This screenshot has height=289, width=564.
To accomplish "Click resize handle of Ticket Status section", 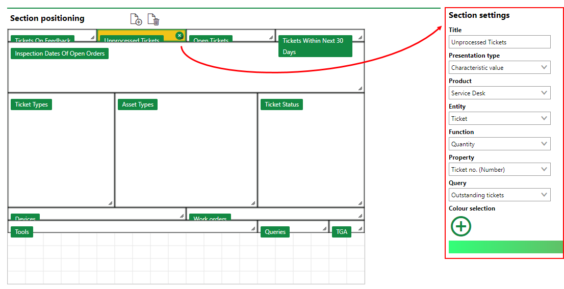I will coord(360,203).
